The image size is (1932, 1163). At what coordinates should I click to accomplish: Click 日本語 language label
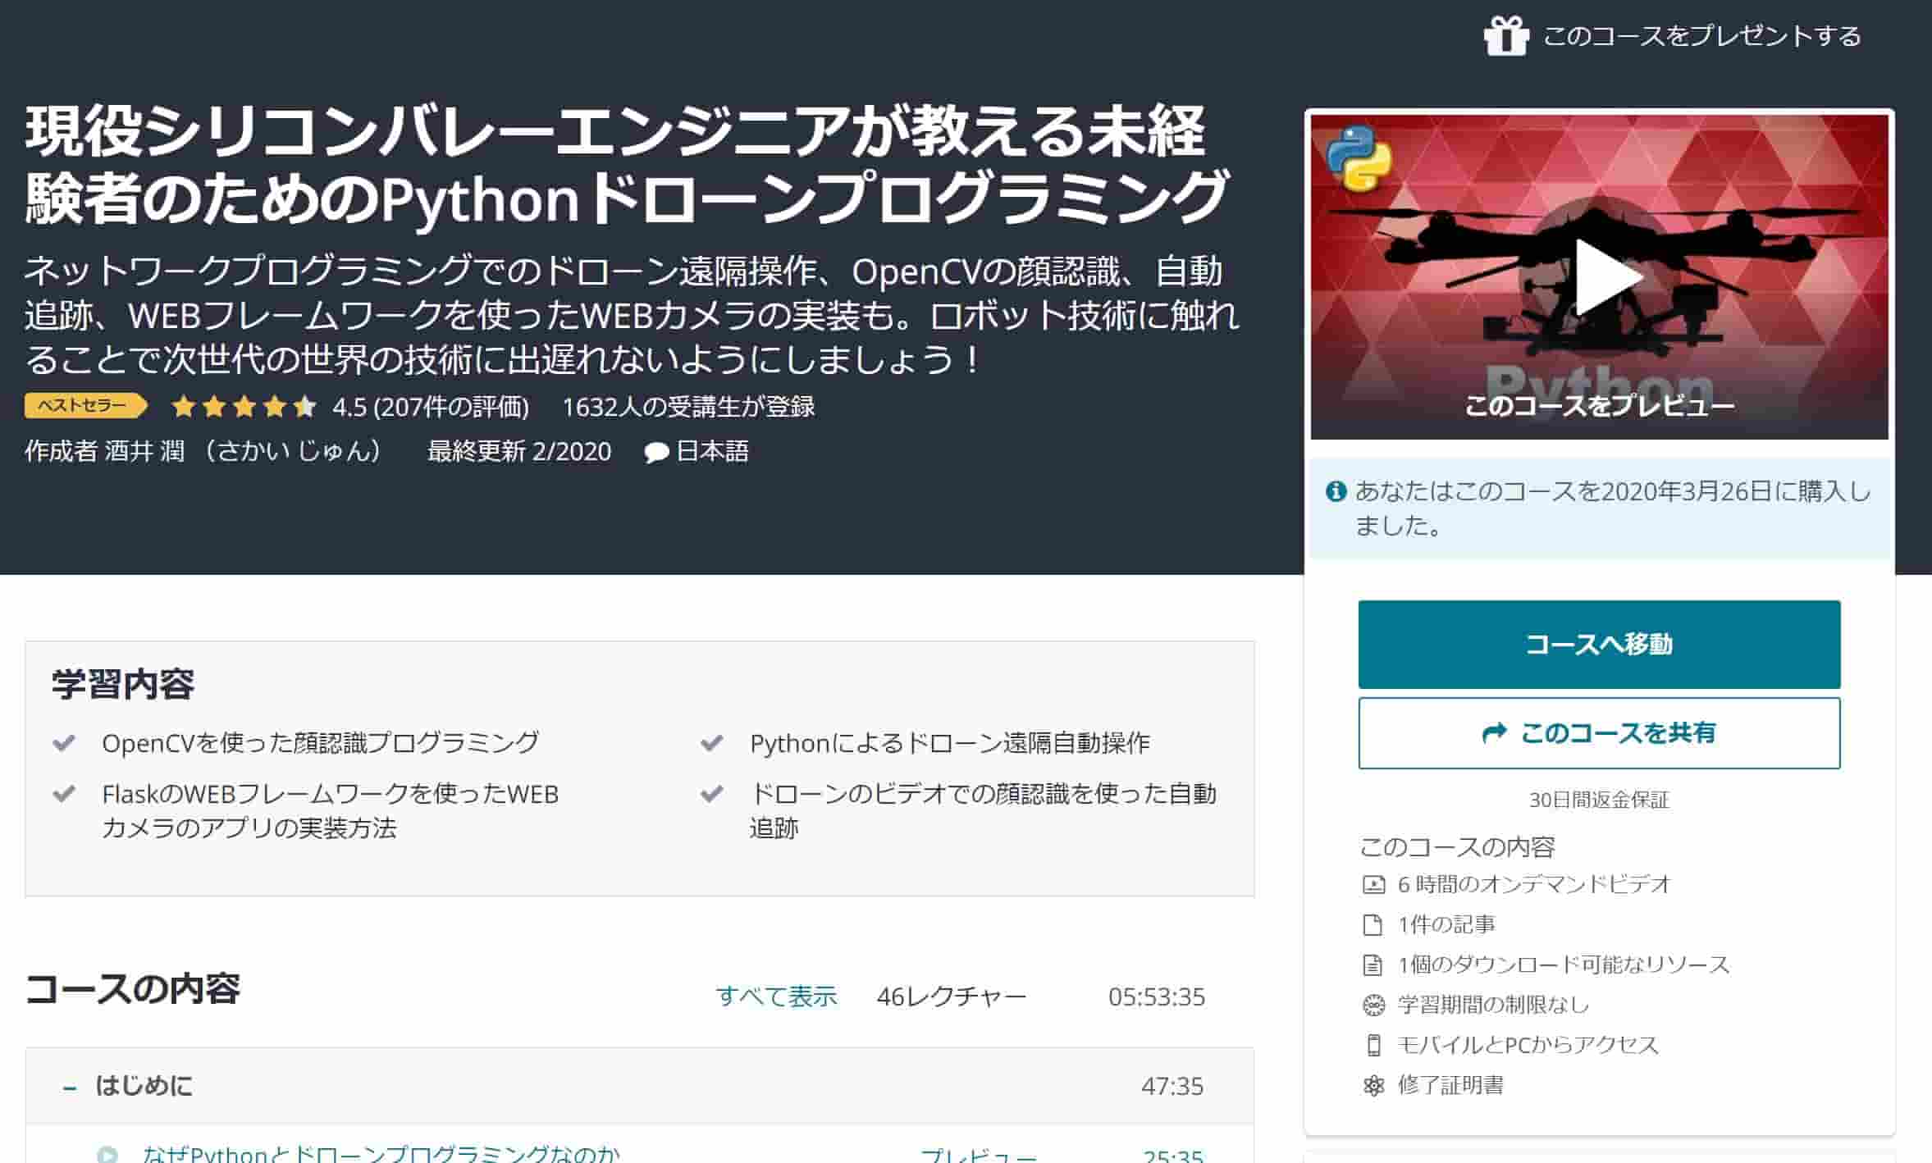pos(712,451)
